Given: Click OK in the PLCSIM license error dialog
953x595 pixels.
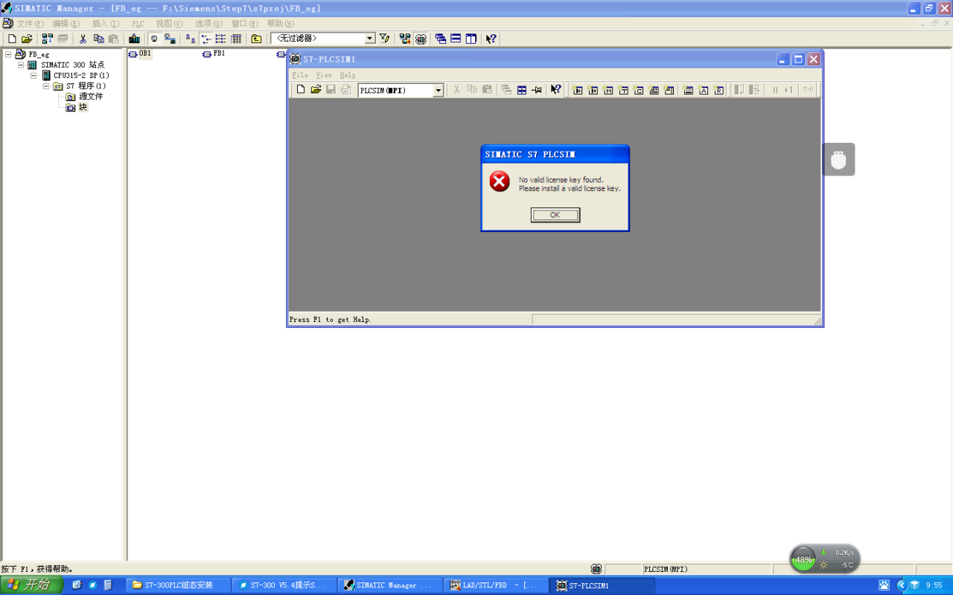Looking at the screenshot, I should tap(555, 215).
